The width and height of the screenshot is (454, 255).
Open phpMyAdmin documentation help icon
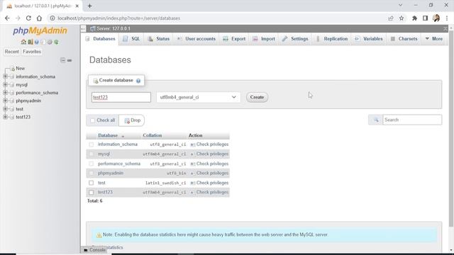[37, 42]
